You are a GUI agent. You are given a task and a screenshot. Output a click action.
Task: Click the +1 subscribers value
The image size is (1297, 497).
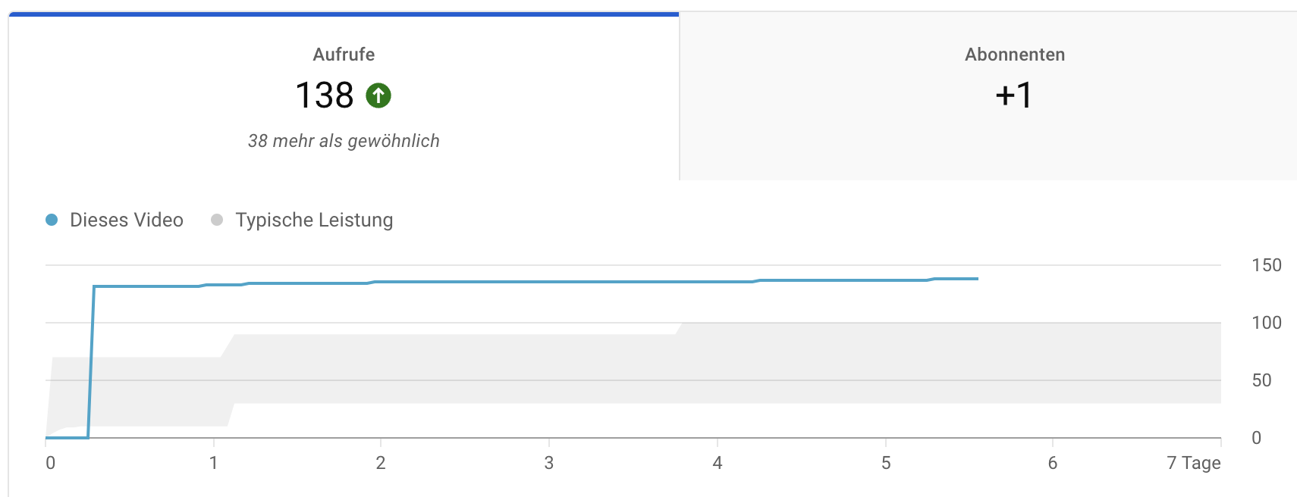tap(1014, 95)
